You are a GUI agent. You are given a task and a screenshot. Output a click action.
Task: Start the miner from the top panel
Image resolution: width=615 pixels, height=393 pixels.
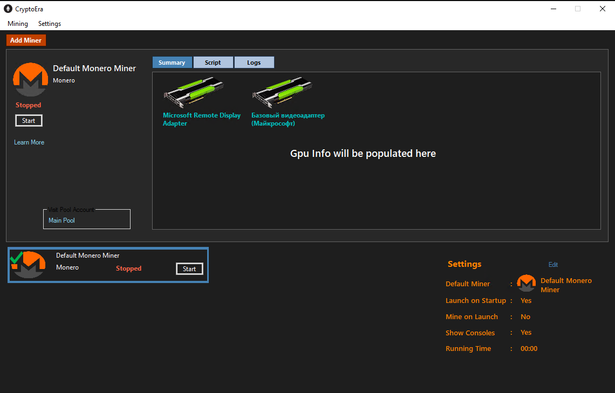[x=29, y=121]
